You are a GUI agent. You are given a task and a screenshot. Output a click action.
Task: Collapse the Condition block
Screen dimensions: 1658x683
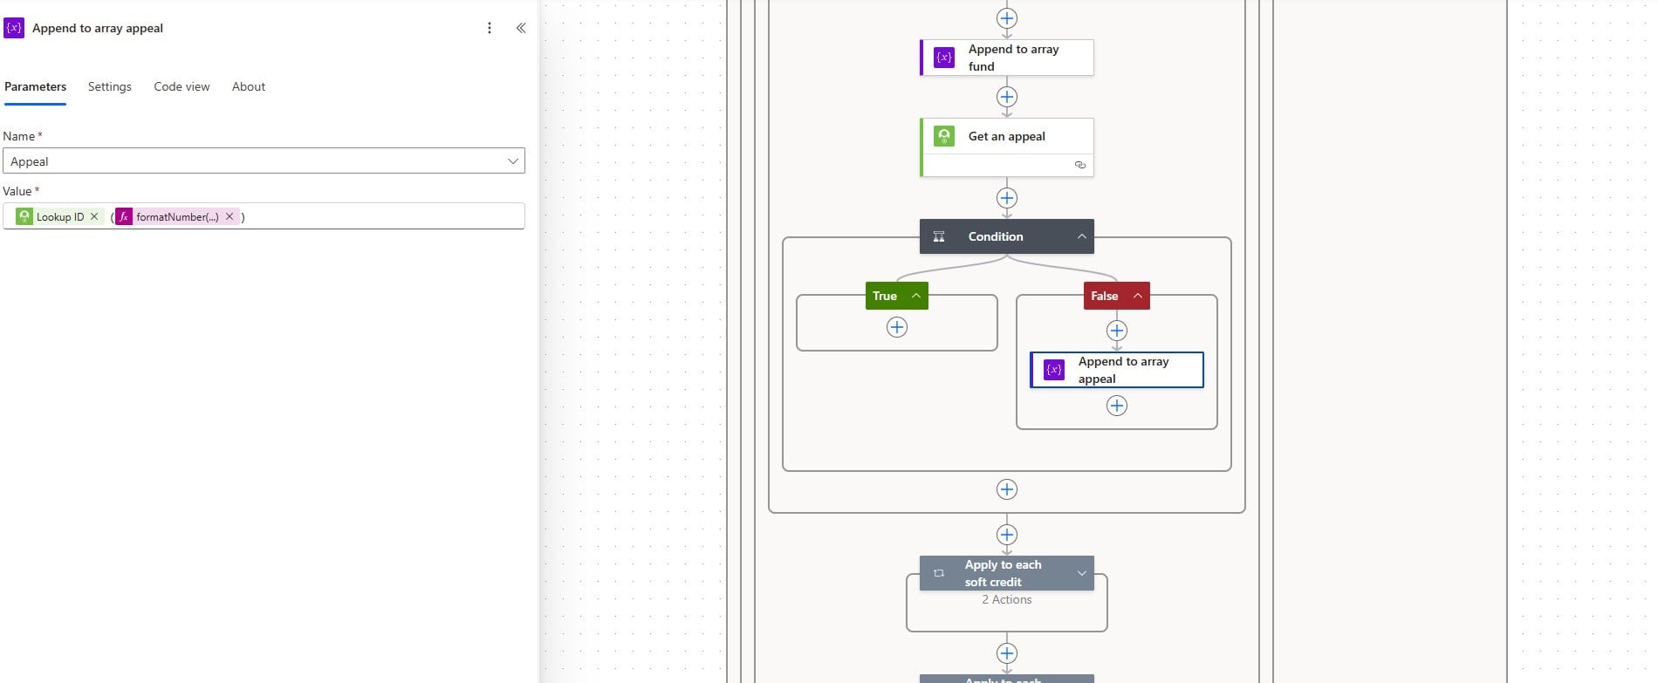pos(1082,236)
